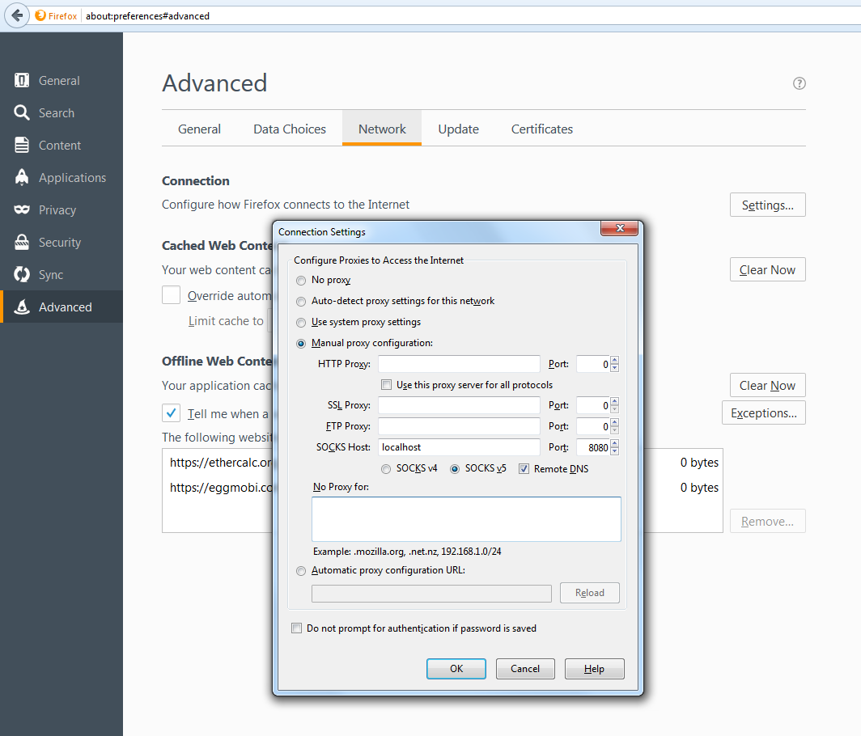861x736 pixels.
Task: Click the Remove... button
Action: 768,521
